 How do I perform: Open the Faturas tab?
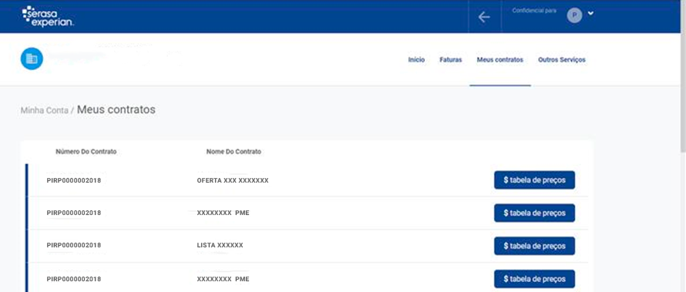click(451, 60)
